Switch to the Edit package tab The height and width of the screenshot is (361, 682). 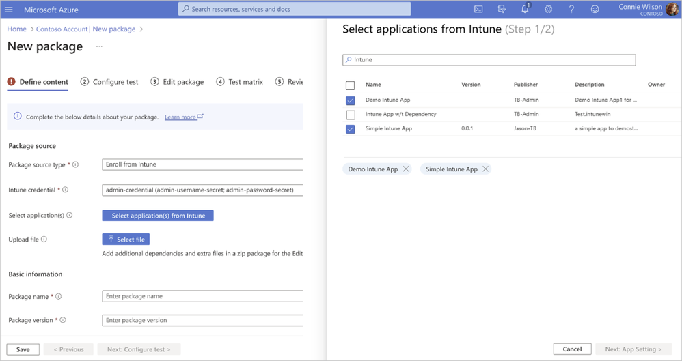177,82
